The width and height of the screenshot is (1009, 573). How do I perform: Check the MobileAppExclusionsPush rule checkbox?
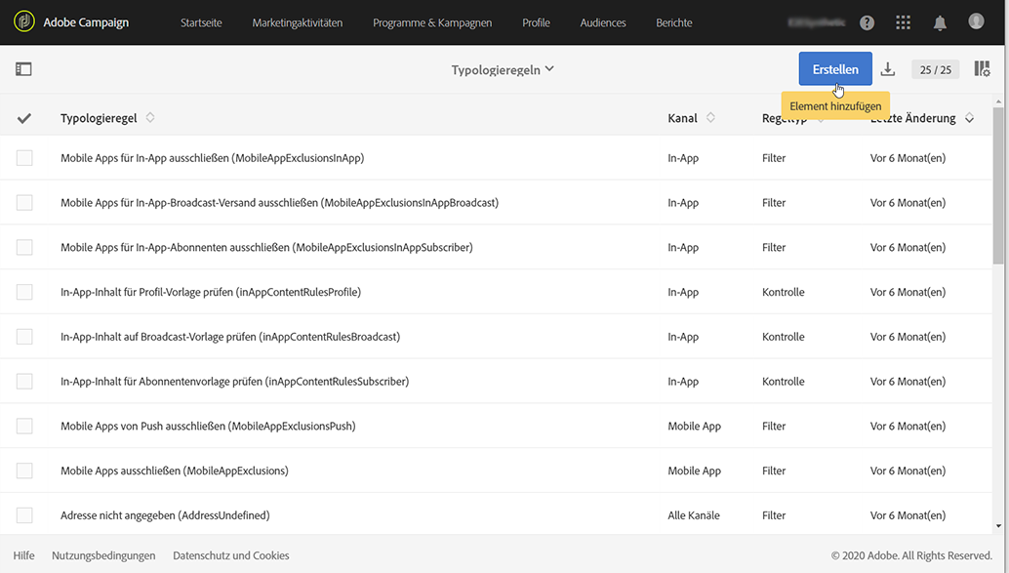24,427
